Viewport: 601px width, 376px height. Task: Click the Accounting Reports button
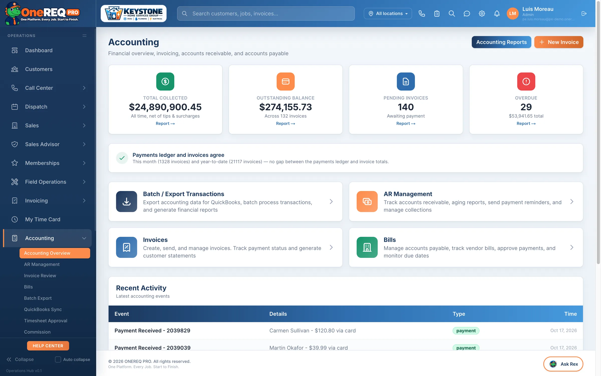click(501, 42)
